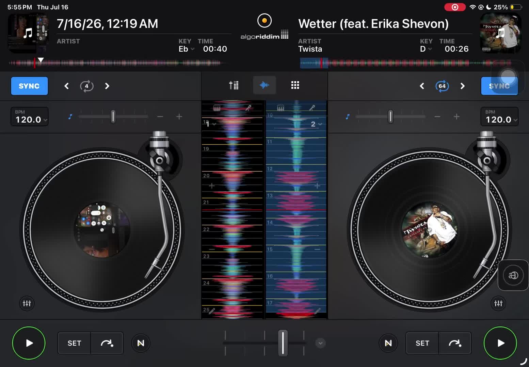Set cue point on right deck

click(x=422, y=343)
